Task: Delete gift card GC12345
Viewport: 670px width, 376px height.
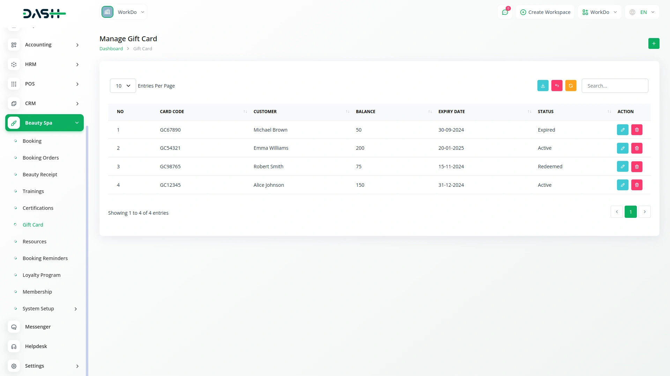Action: (x=636, y=185)
